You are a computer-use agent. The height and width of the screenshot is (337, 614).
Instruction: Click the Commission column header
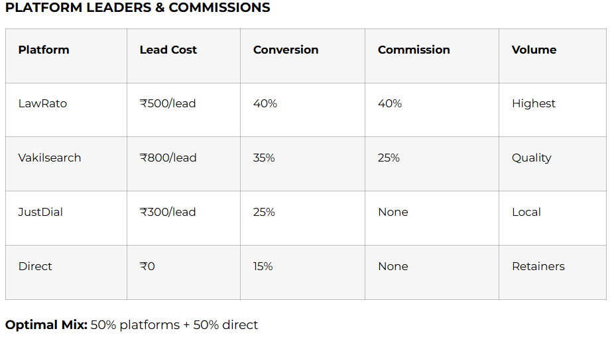tap(414, 50)
